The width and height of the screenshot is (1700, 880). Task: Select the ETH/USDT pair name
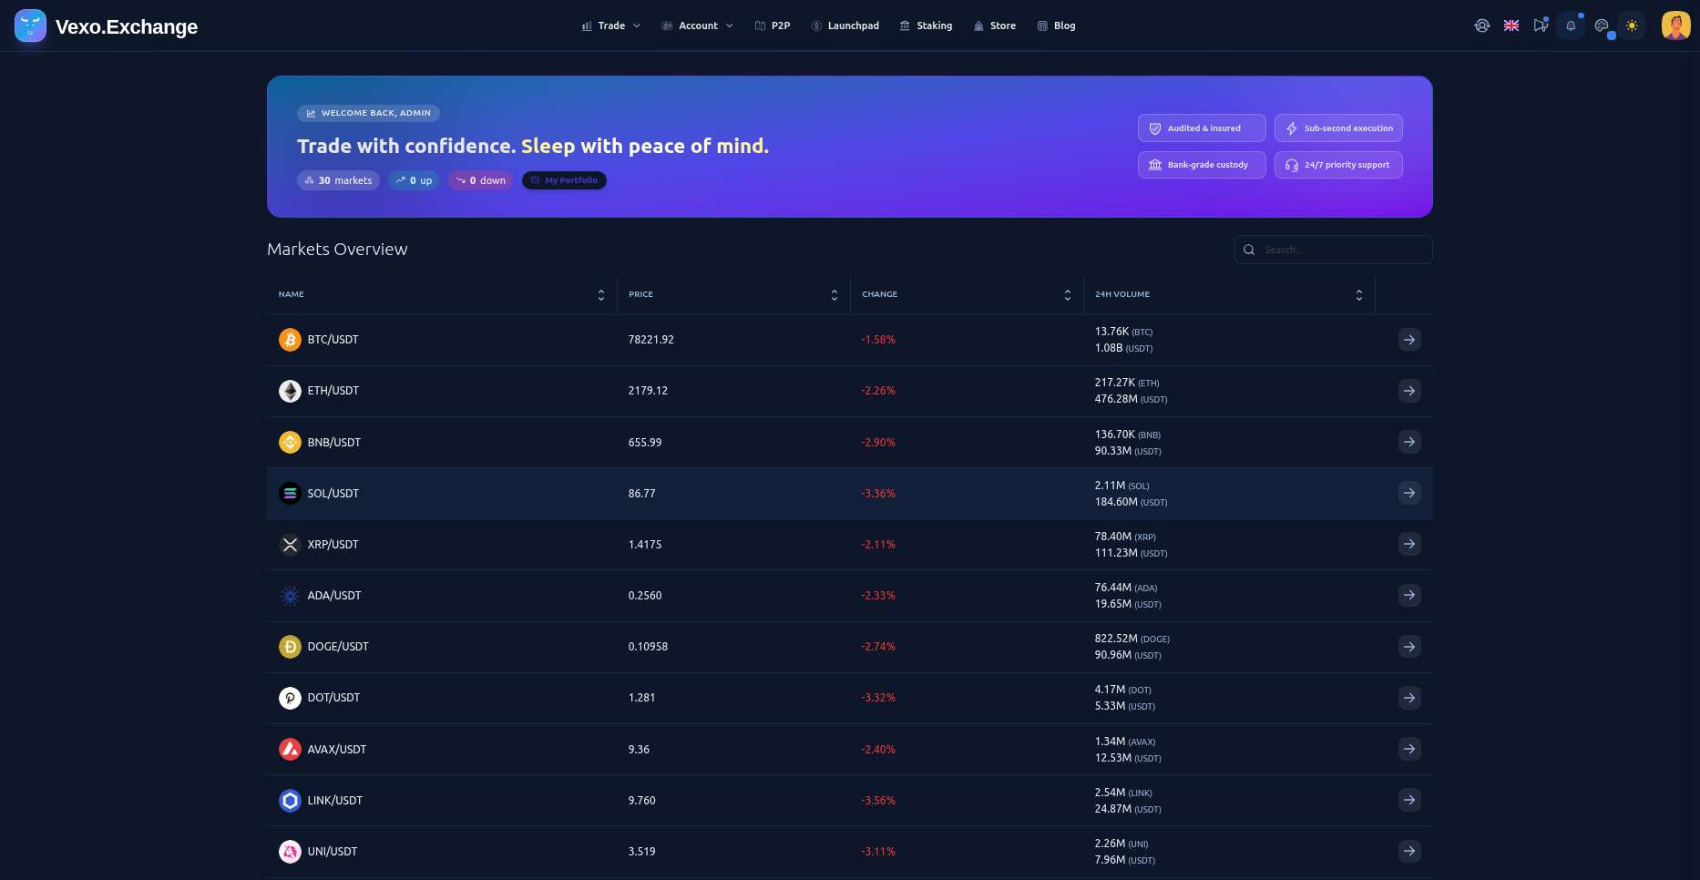click(333, 391)
